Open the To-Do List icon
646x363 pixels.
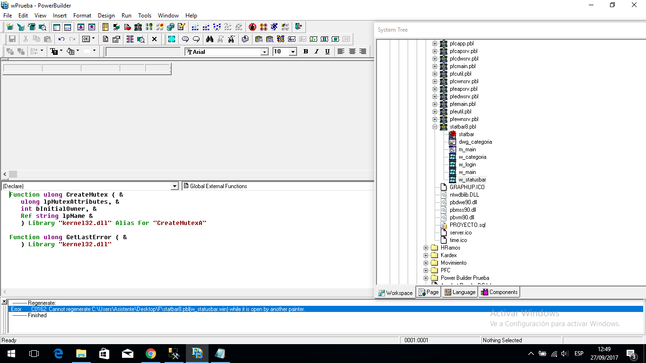[106, 27]
